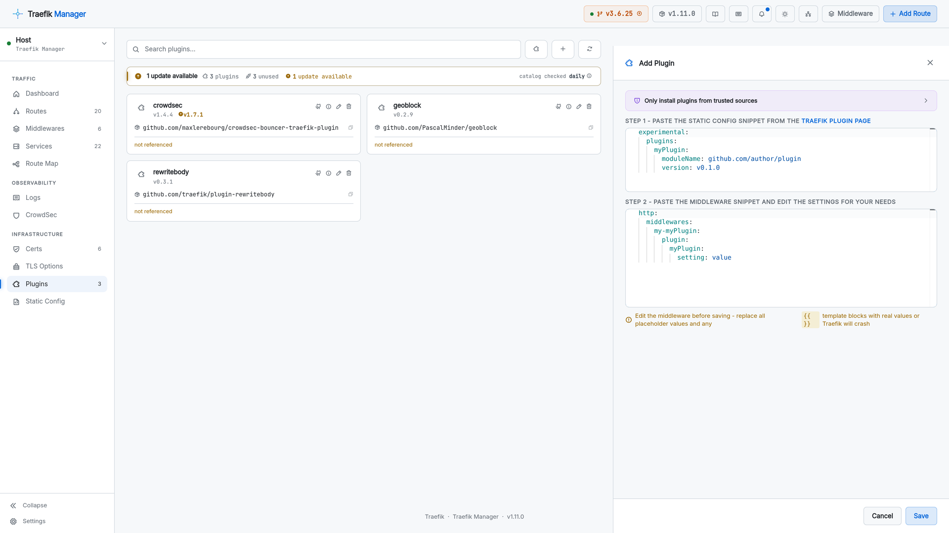Delete the geoblock plugin

tap(589, 107)
